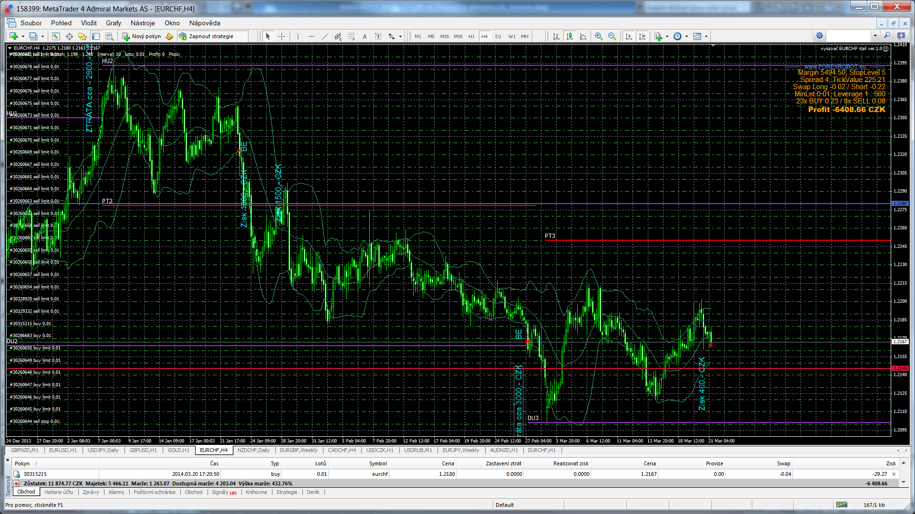Toggle Auto Scroll chart icon
915x514 pixels.
[629, 36]
